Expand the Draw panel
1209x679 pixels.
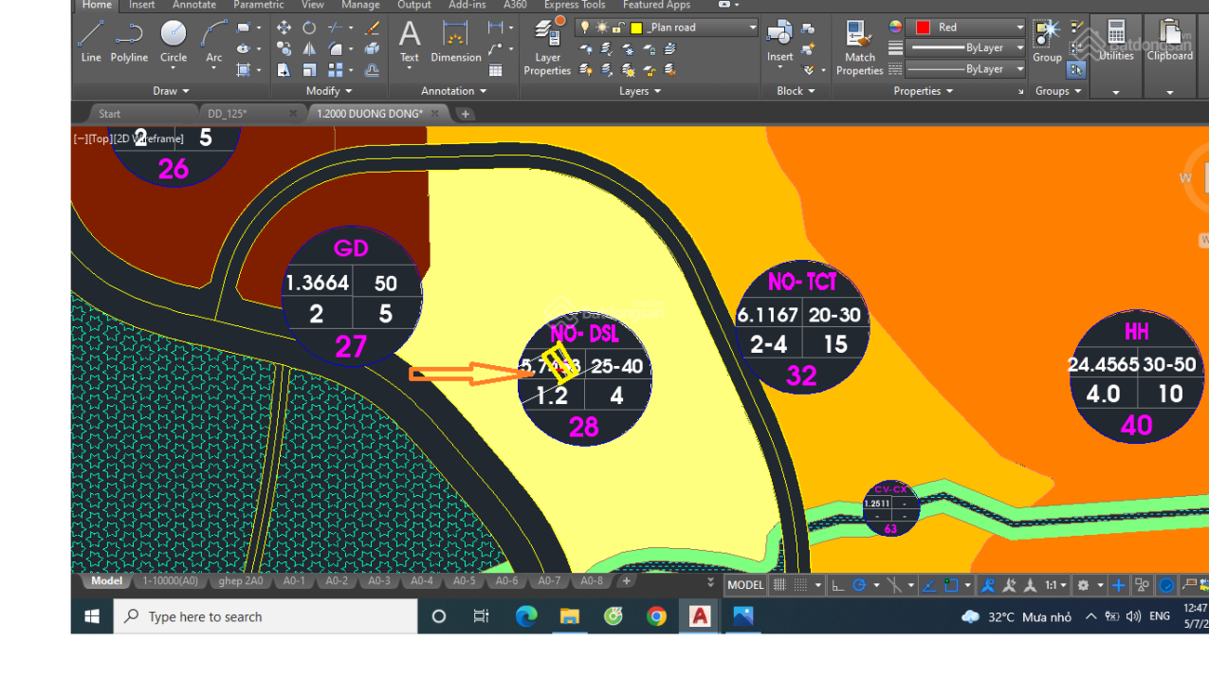pyautogui.click(x=171, y=91)
